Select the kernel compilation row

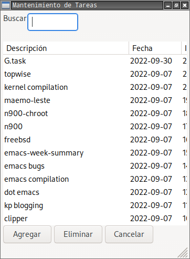pos(95,87)
